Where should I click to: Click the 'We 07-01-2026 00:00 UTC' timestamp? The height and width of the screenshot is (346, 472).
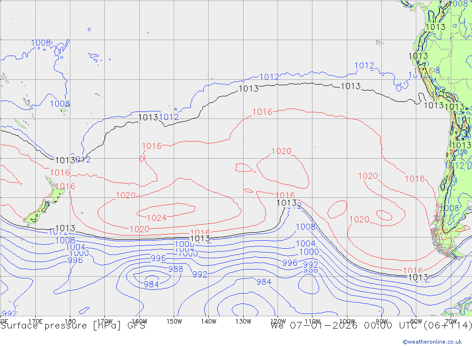[346, 326]
